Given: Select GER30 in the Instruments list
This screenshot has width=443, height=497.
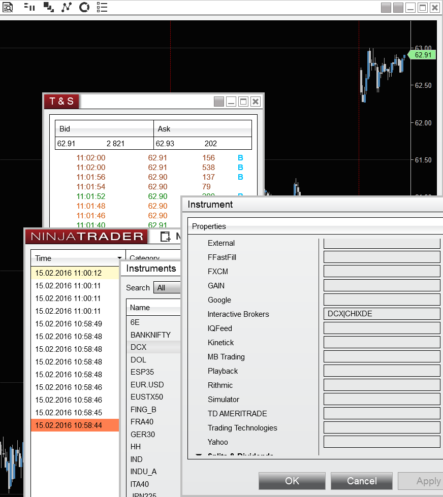Looking at the screenshot, I should [153, 434].
